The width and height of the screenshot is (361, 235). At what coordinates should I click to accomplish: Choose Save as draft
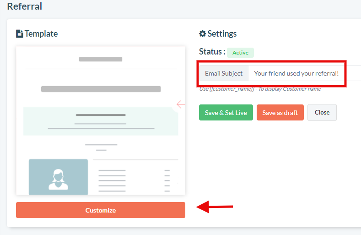(x=280, y=113)
